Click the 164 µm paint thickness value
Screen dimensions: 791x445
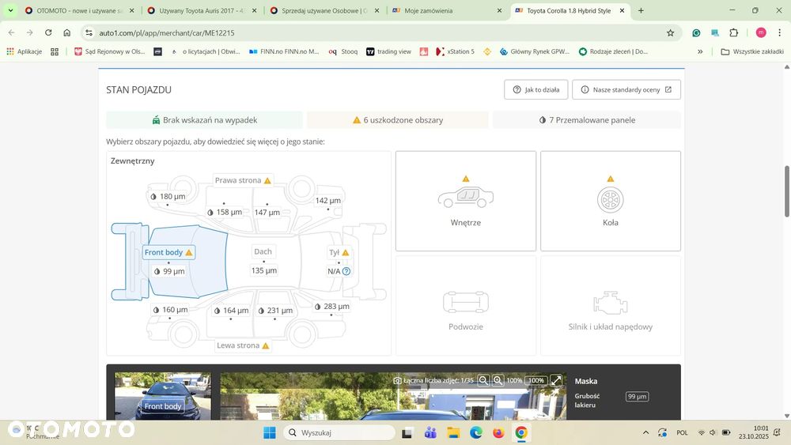(x=232, y=311)
